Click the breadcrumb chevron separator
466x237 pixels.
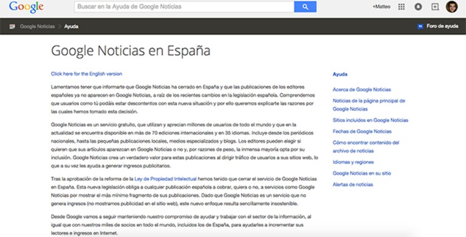pyautogui.click(x=60, y=27)
